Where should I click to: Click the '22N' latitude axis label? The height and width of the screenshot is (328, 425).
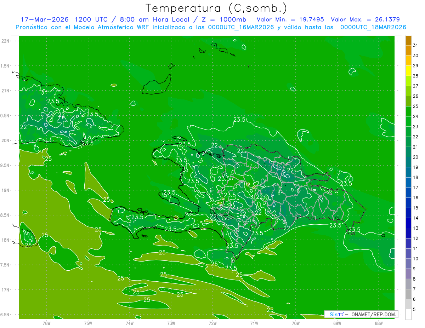(x=6, y=41)
